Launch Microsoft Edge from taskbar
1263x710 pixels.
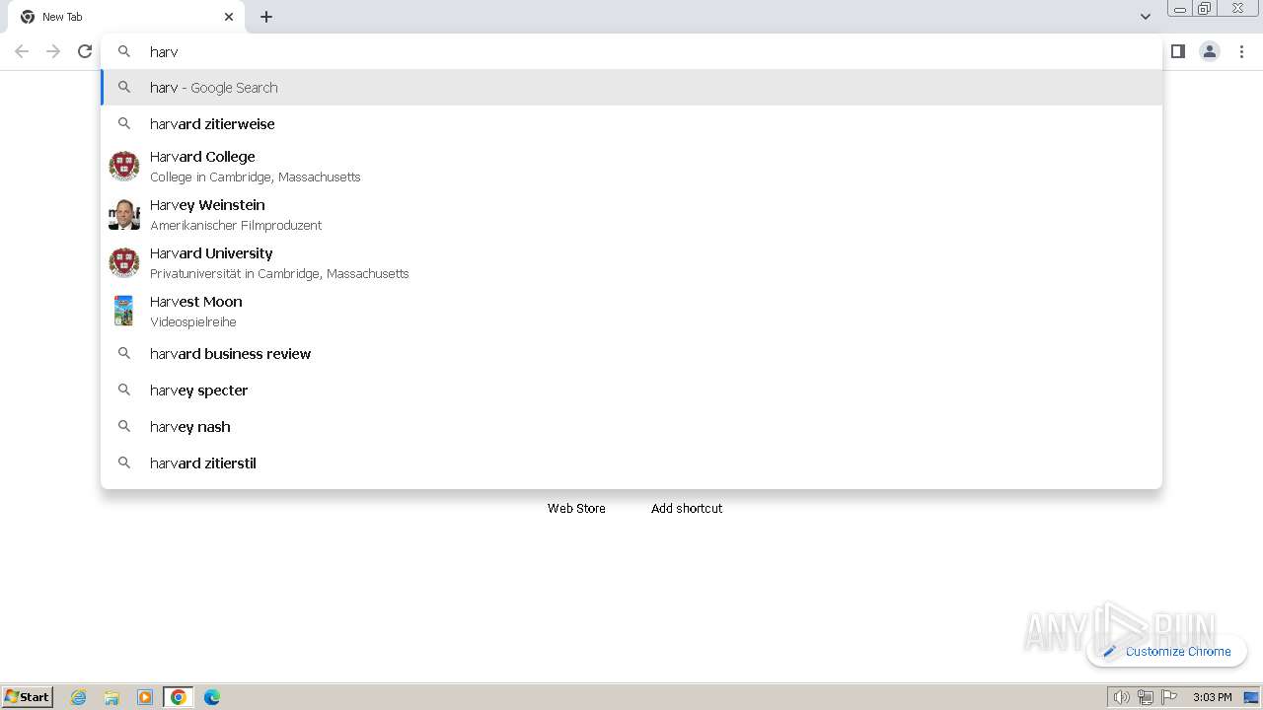212,697
